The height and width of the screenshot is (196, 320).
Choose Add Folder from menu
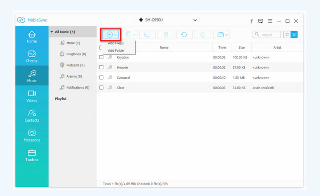point(116,50)
